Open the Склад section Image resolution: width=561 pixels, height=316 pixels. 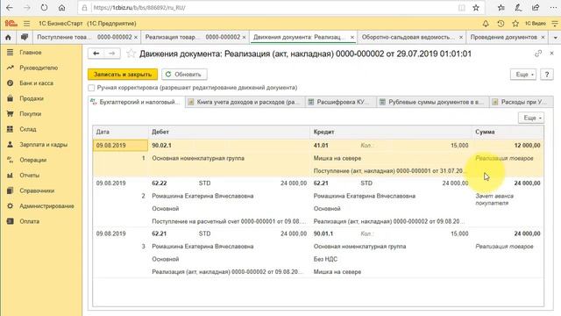(x=28, y=129)
